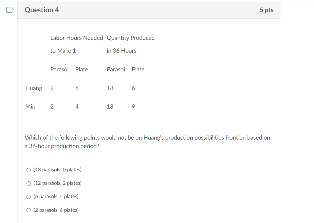
Task: Click the answer text (12 parasols, 2 plates)
Action: (x=57, y=183)
